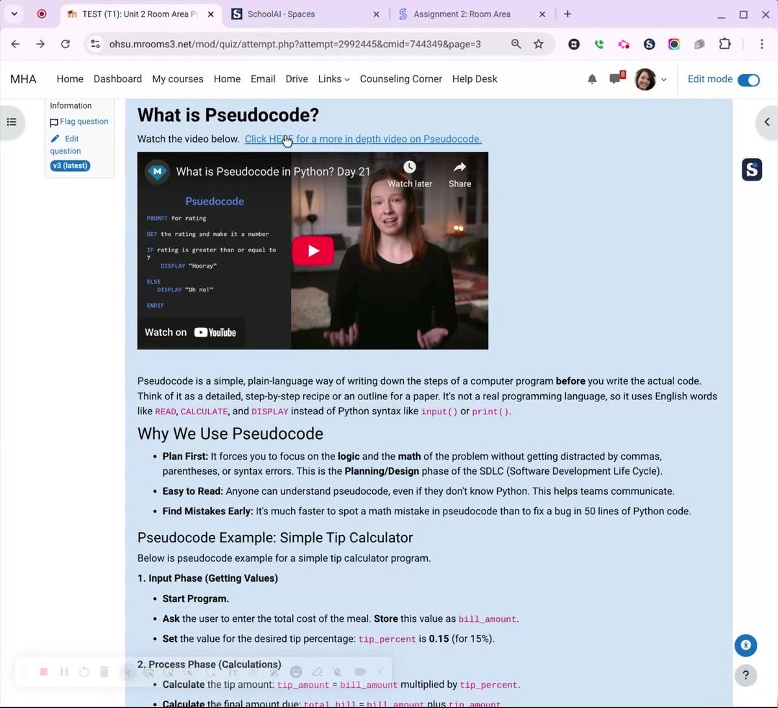Open Counseling Corner in the nav bar

tap(401, 79)
